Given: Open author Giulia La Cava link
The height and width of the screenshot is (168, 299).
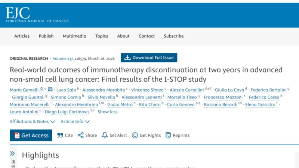Looking at the screenshot, I should [229, 90].
